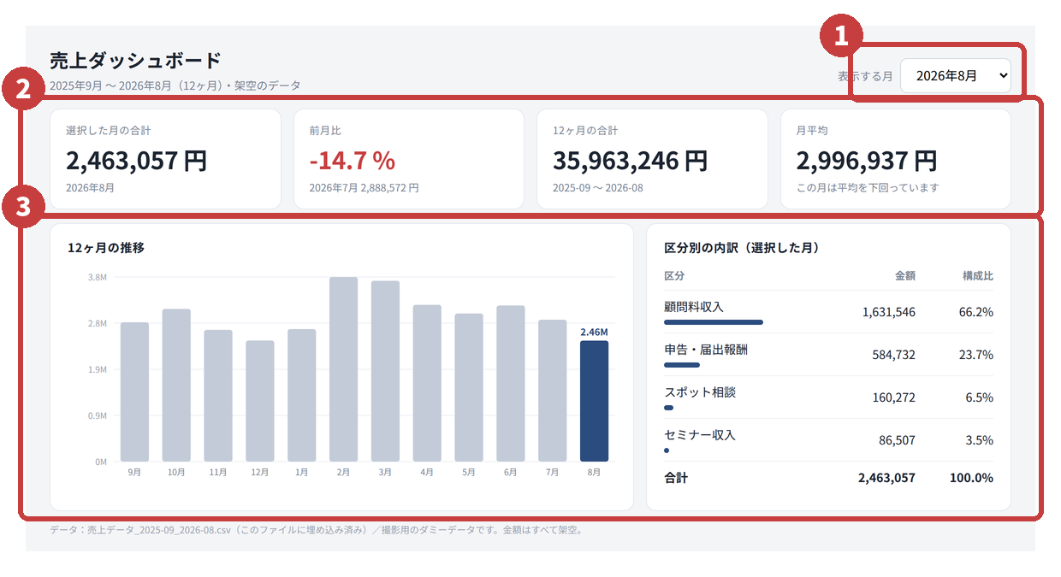Click the 11月 bar in 12ヶ月の推移
The height and width of the screenshot is (577, 1061).
[218, 396]
